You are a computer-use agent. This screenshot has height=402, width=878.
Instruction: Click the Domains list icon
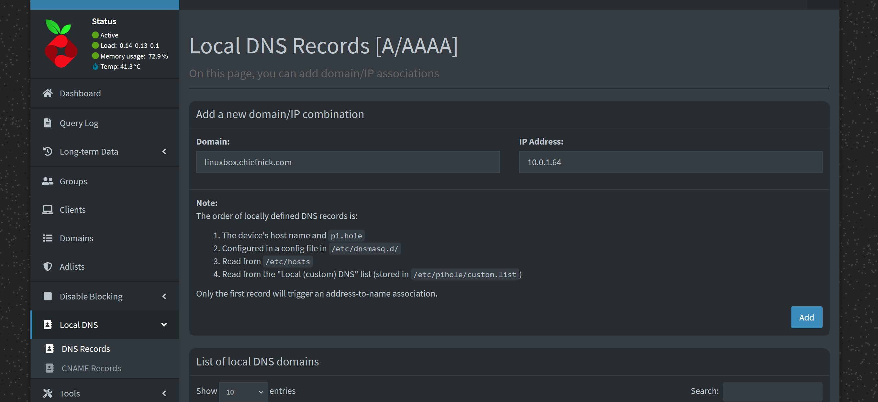pos(48,238)
